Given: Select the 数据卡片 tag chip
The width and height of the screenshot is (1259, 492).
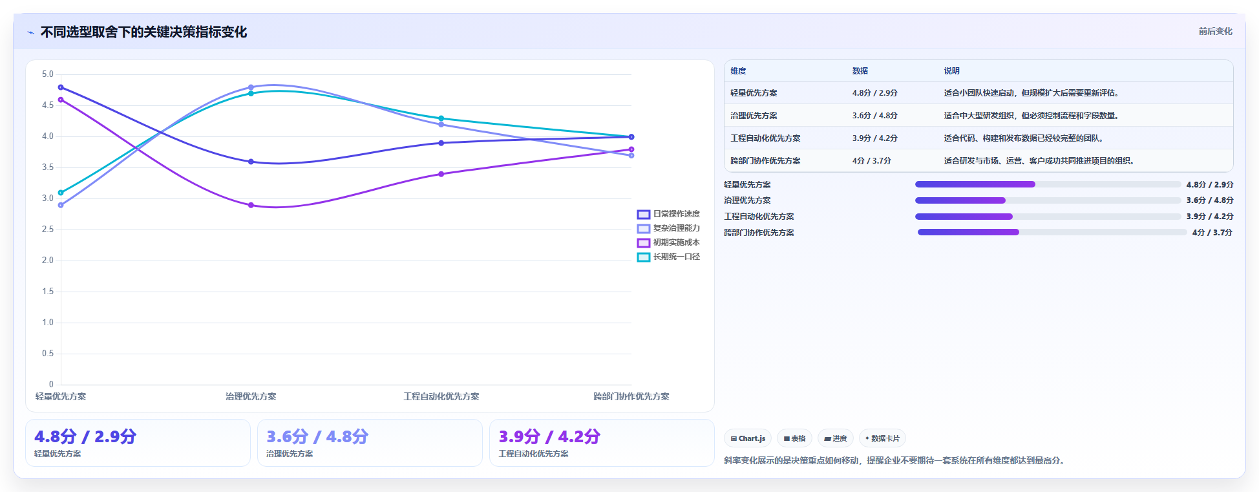Looking at the screenshot, I should 882,438.
